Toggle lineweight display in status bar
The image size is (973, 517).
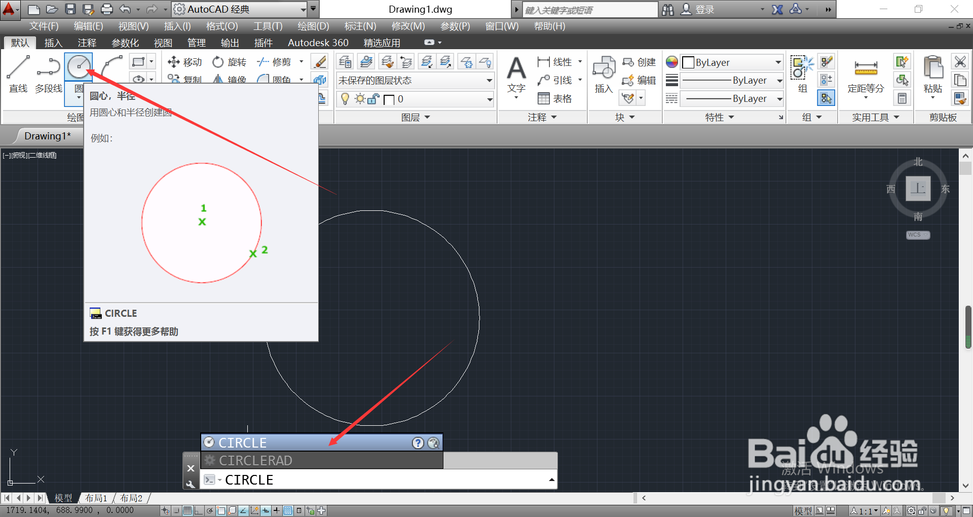click(277, 510)
